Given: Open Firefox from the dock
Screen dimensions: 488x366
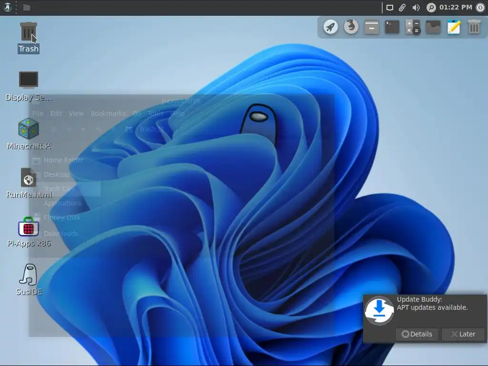Looking at the screenshot, I should 351,27.
